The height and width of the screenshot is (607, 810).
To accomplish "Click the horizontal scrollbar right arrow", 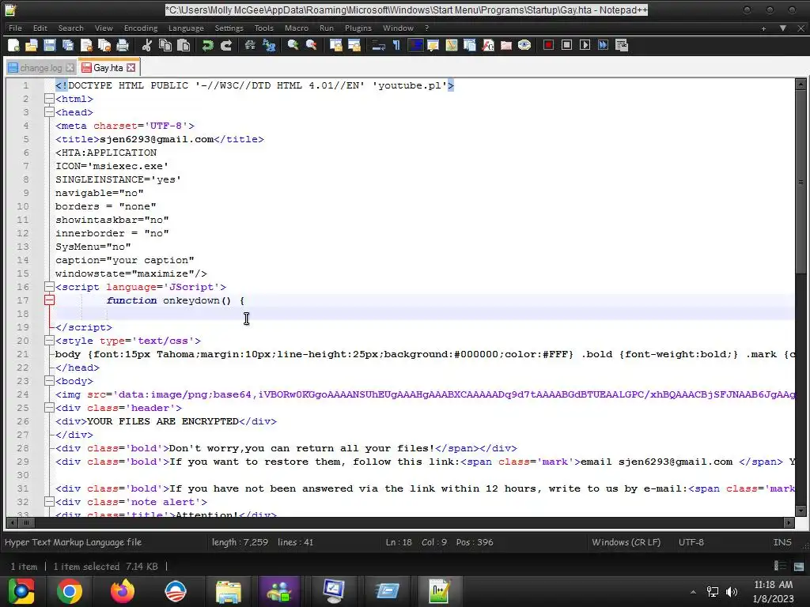I will coord(789,522).
